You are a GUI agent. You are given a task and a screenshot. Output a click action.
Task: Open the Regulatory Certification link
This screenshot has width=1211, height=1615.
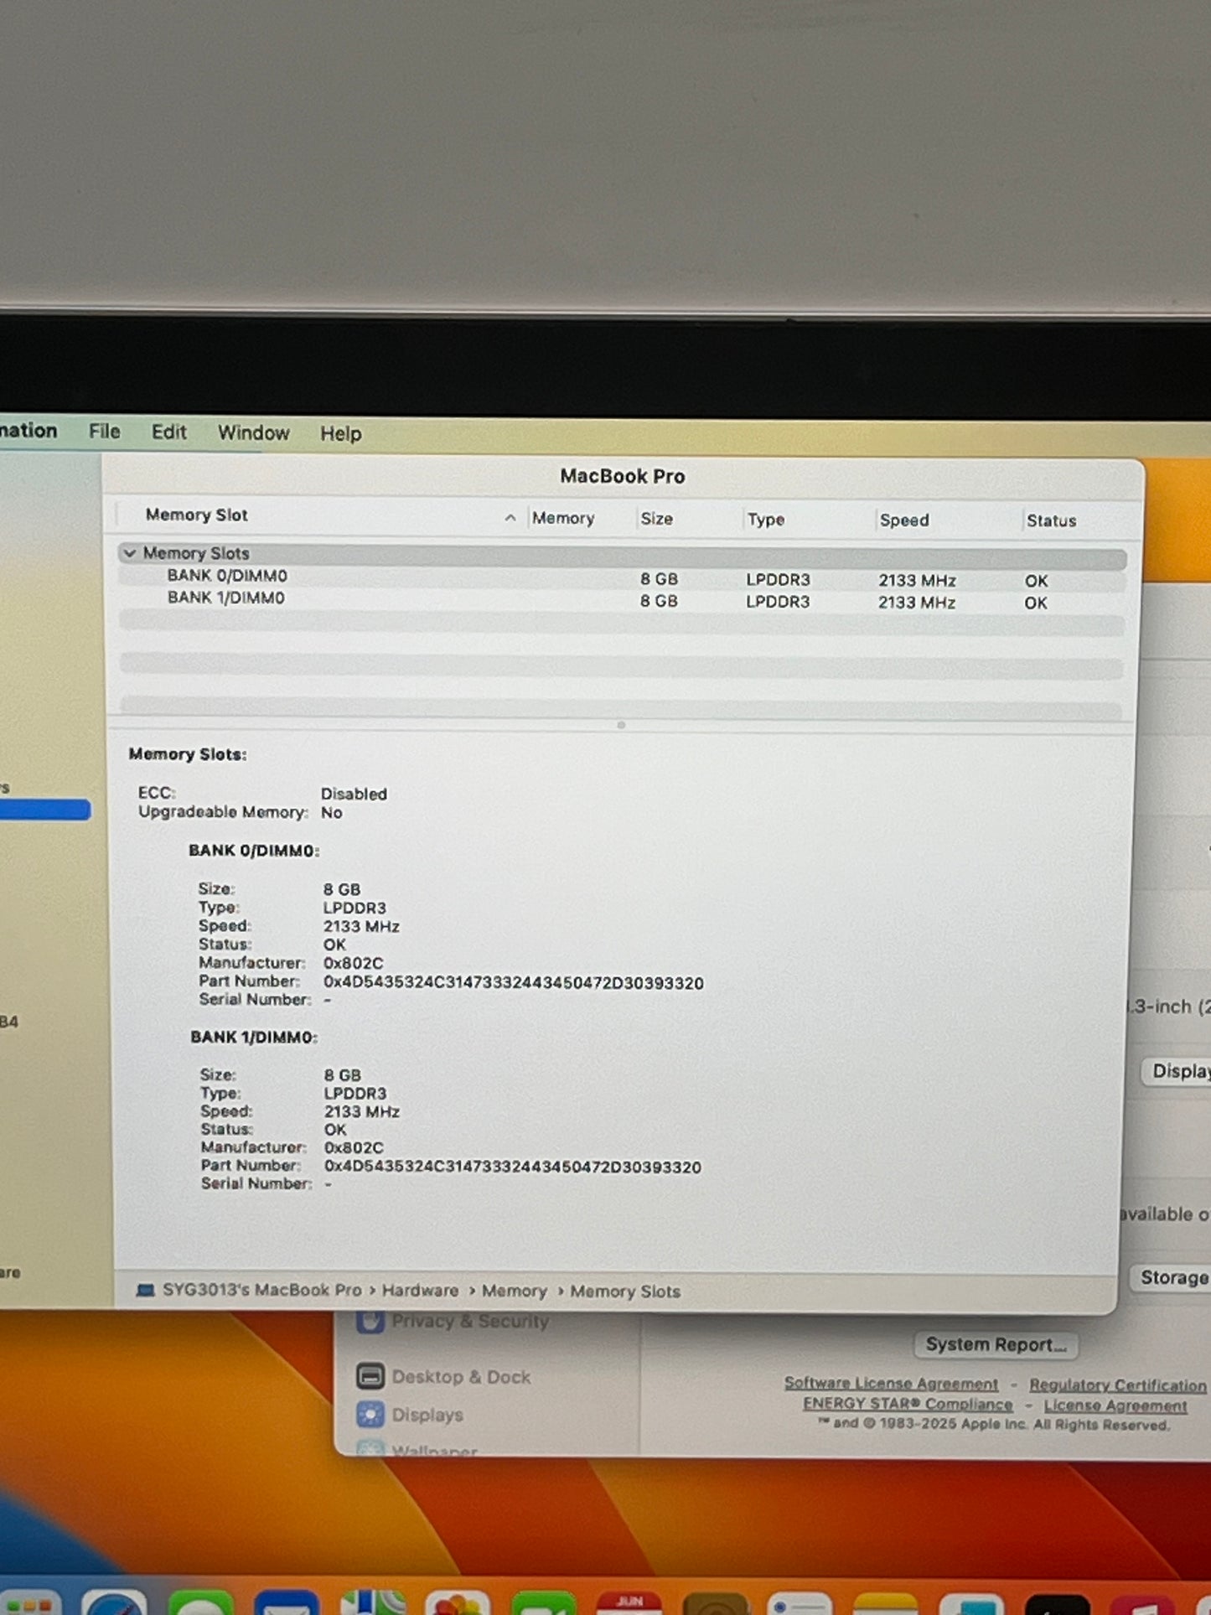click(1118, 1385)
